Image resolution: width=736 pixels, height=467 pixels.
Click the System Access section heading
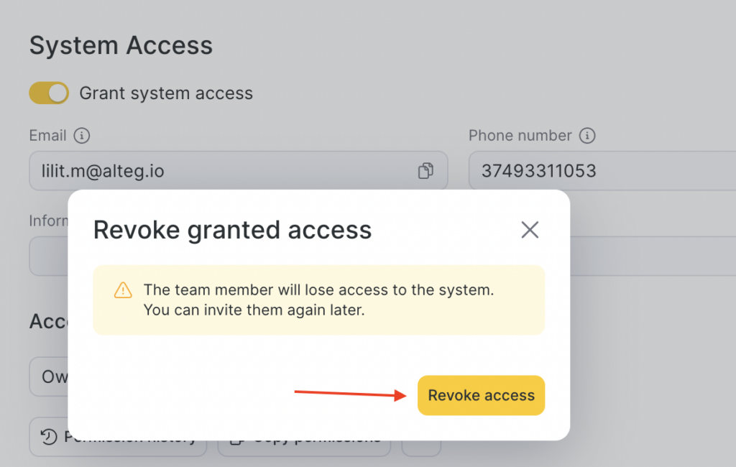121,46
